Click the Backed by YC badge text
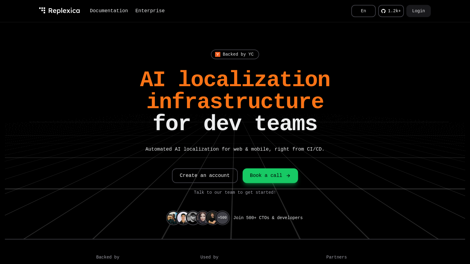This screenshot has width=470, height=264. coord(238,54)
